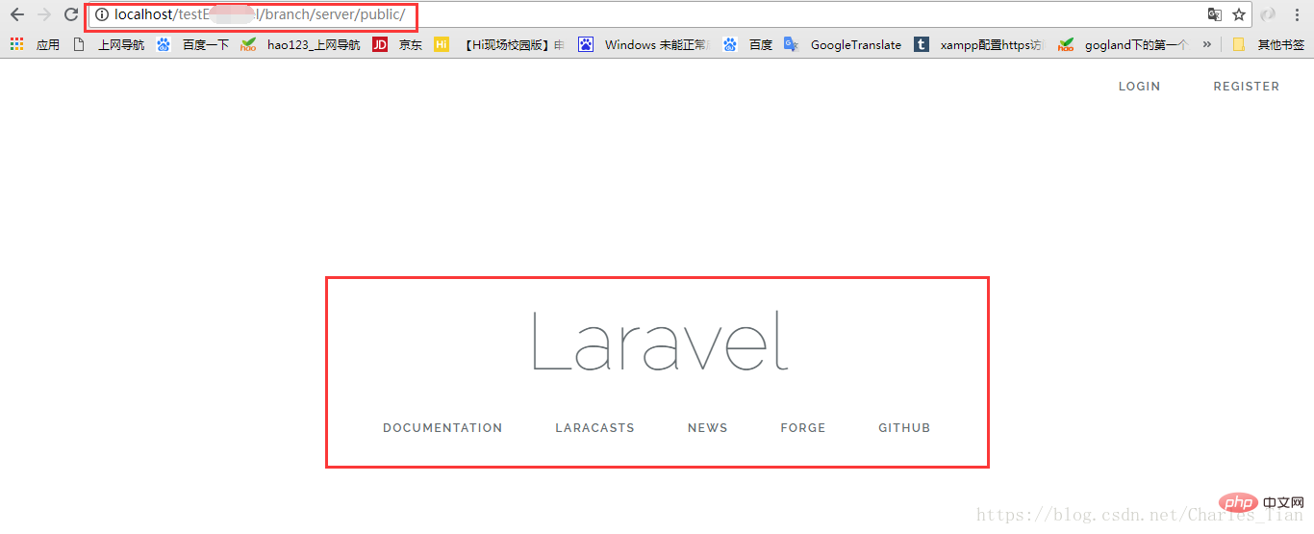
Task: Open the GoogleTranslate bookmark
Action: pos(844,44)
